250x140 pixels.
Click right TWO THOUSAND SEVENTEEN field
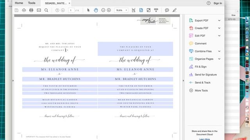(136, 93)
